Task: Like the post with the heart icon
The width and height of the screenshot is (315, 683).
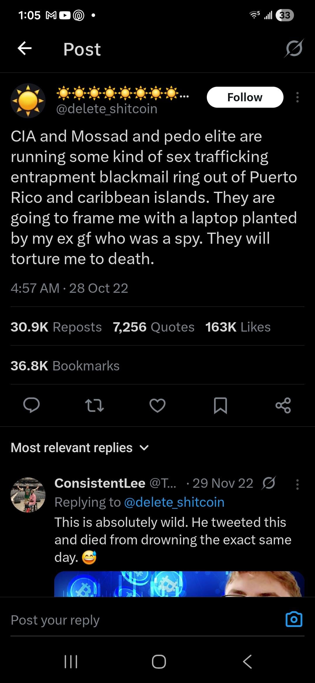Action: tap(157, 405)
